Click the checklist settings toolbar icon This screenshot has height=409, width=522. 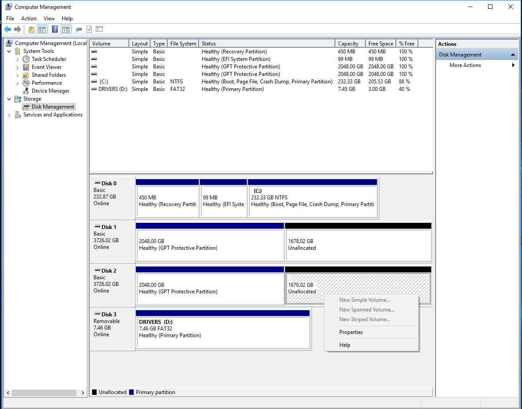point(99,29)
